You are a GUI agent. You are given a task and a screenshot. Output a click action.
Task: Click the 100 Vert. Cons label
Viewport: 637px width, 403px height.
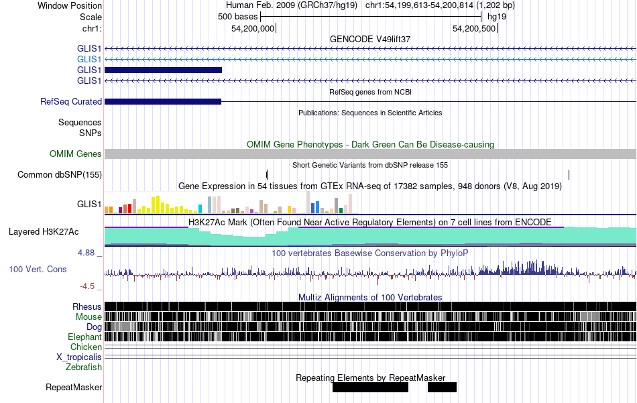(x=38, y=270)
